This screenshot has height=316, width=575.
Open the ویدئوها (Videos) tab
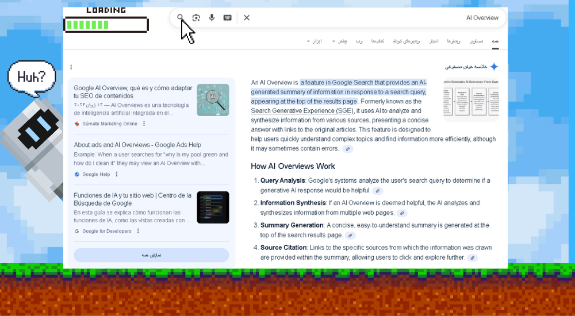(x=454, y=41)
